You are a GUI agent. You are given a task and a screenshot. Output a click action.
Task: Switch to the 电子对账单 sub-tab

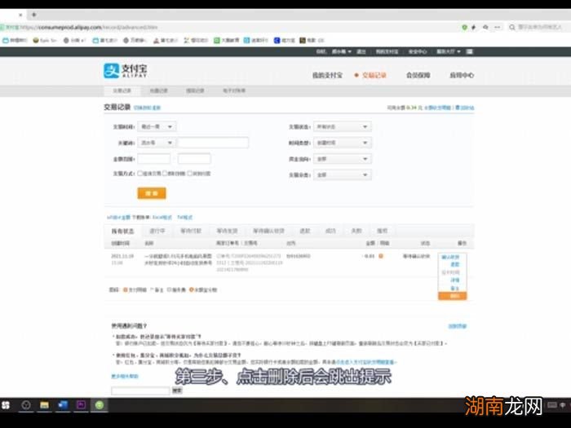(x=234, y=90)
